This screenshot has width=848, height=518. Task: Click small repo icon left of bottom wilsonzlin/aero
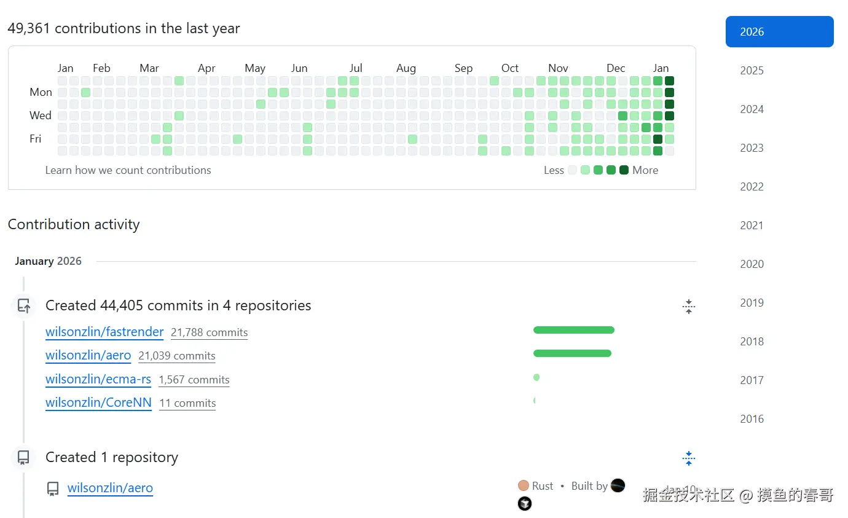point(53,489)
